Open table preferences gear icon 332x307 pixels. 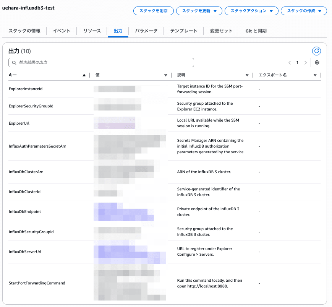(x=317, y=62)
